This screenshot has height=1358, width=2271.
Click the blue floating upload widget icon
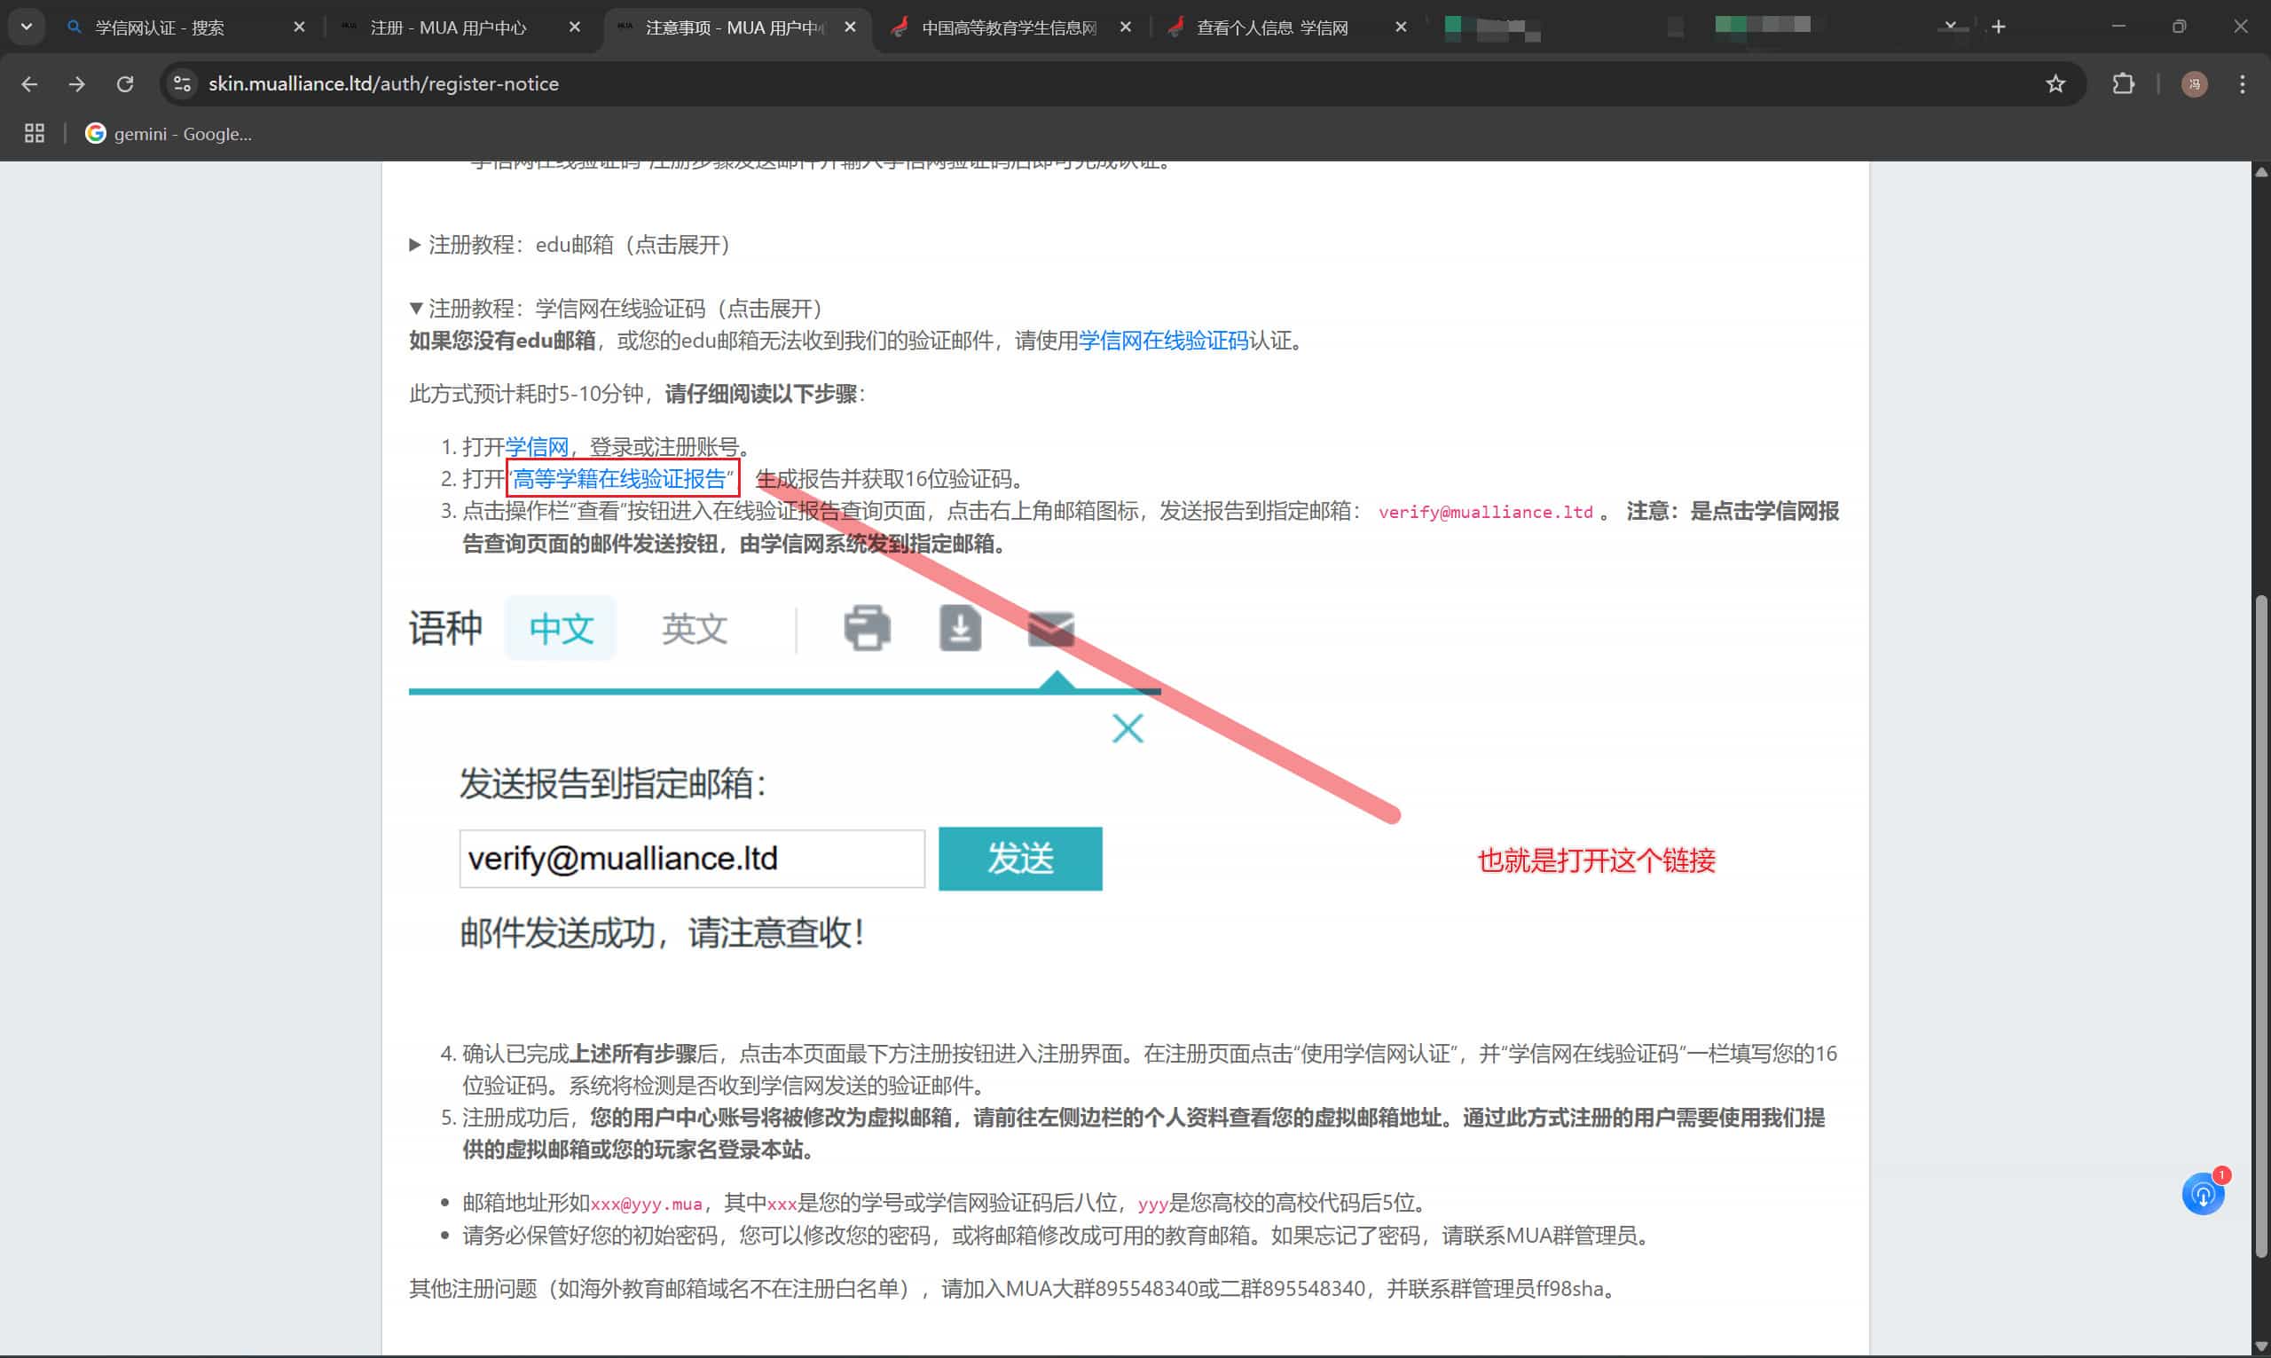(2203, 1194)
